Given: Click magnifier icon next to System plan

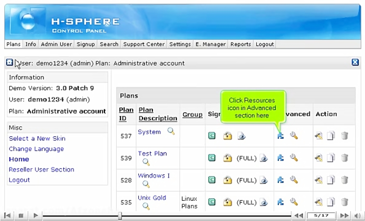Looking at the screenshot, I should tap(171, 131).
